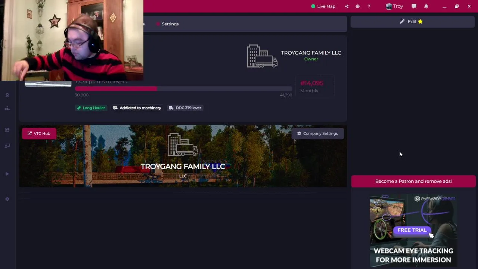
Task: Click FREE TRIAL in eyeware beam ad
Action: coord(412,231)
